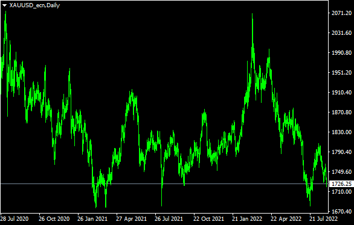This screenshot has height=225, width=354.
Task: Click the 22 Oct 2021 date label
Action: [x=208, y=219]
